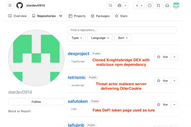Expand the Type filter dropdown
Viewport: 191px width, 127px height.
77,38
